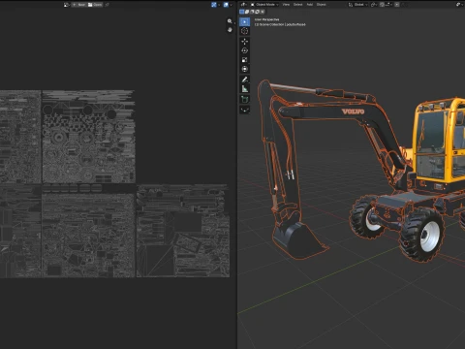Choose the first selection mode: set new
Viewport: 465px width, 349px height.
click(242, 12)
